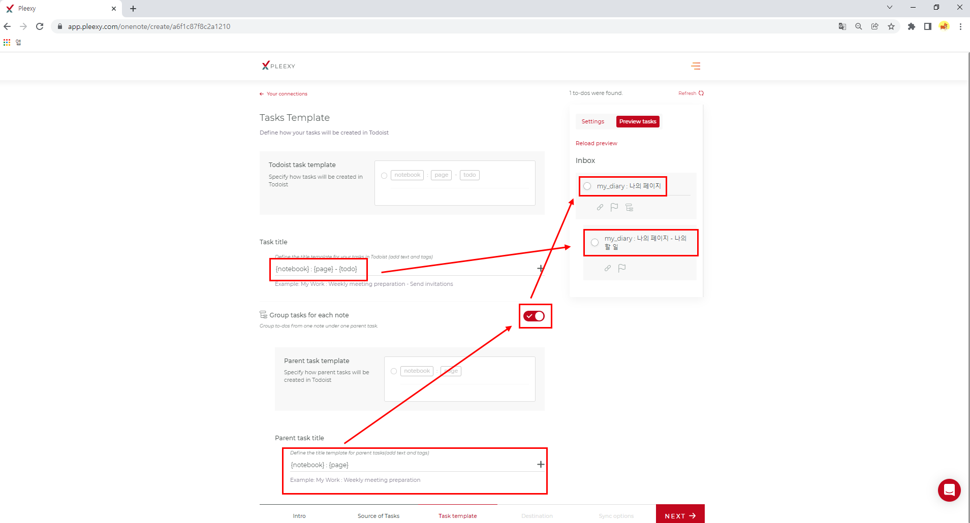Click the link icon under the my_diary parent task
This screenshot has width=970, height=523.
click(600, 207)
